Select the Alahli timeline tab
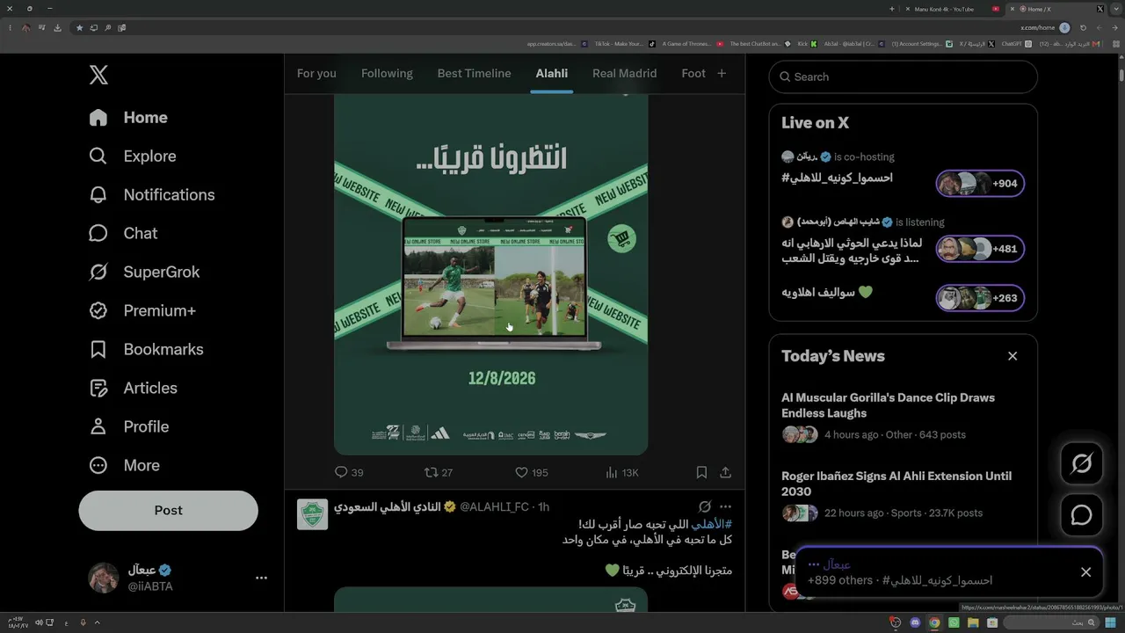Screen dimensions: 1125x633 coord(552,74)
